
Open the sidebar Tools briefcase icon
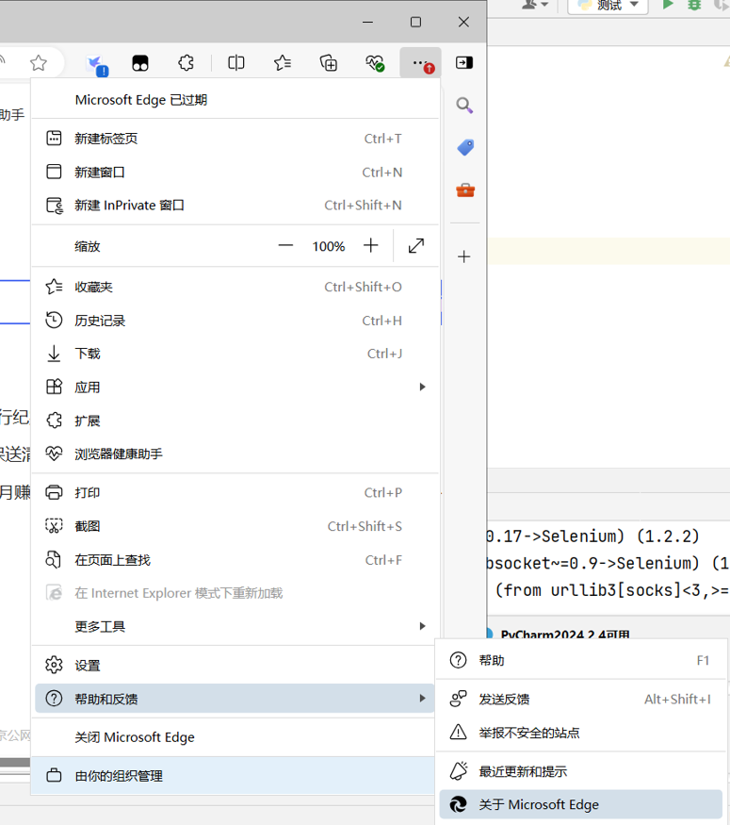point(465,190)
